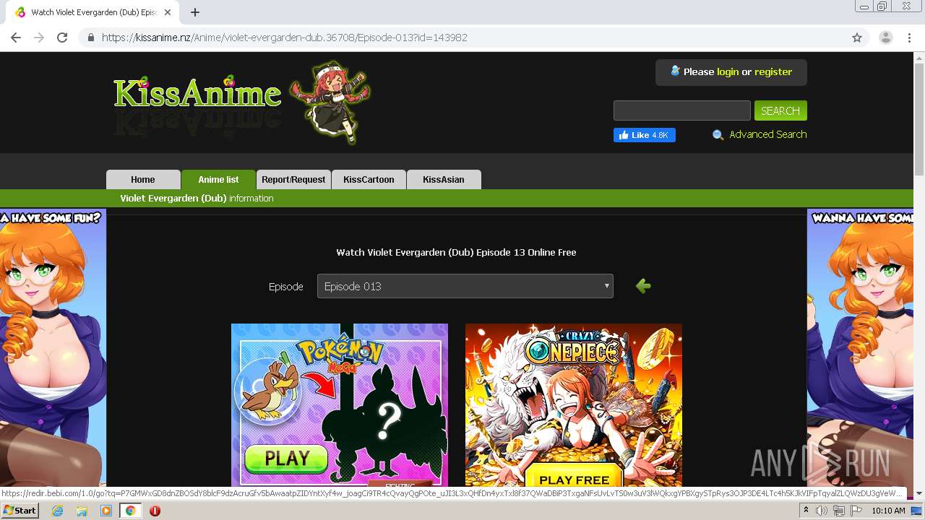Click the Action Center flag icon
925x520 pixels.
tap(856, 511)
